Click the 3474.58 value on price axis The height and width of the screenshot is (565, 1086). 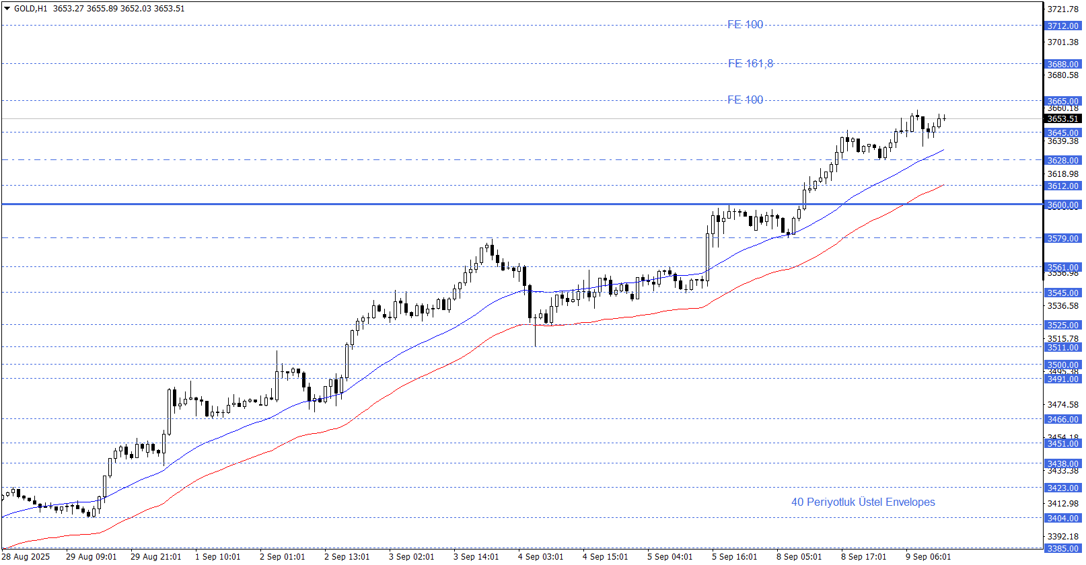(x=1063, y=404)
